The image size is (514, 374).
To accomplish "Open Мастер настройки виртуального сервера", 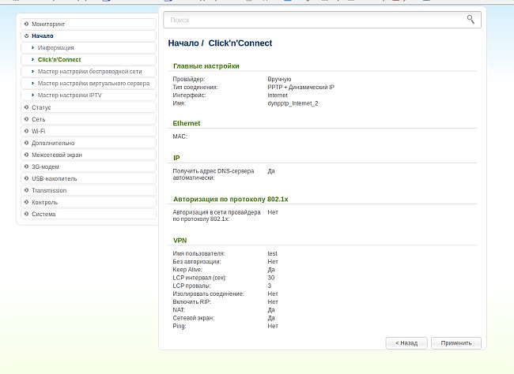I will point(93,84).
